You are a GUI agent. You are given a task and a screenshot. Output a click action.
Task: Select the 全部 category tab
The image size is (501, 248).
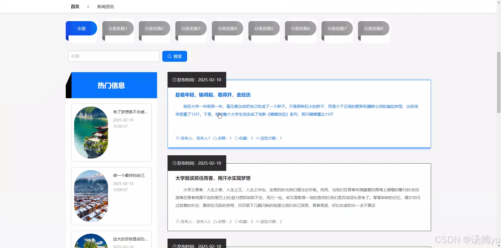(81, 28)
